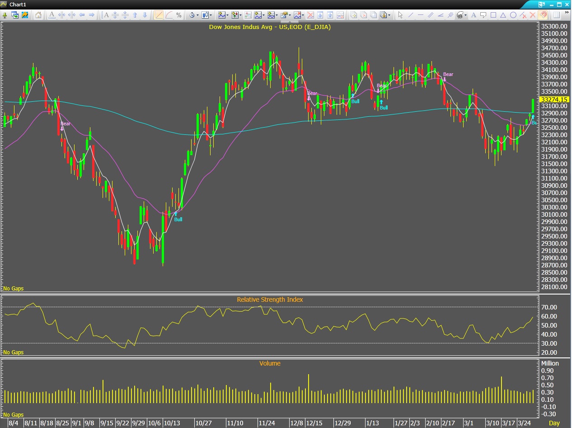Click the 'Dow Jones Indus Avg - US,EOD (E_DJIA)' title
Image resolution: width=572 pixels, height=428 pixels.
click(x=270, y=27)
